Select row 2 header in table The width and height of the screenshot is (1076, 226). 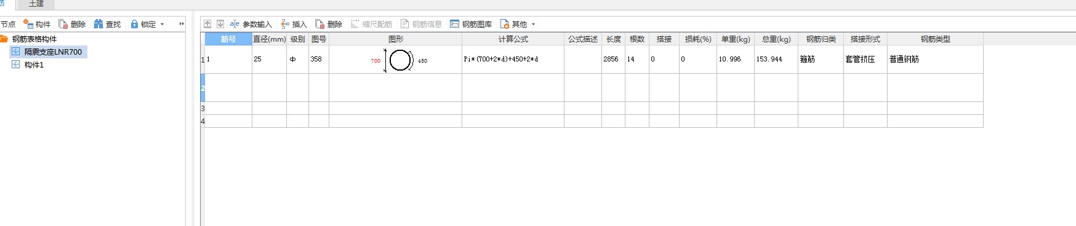[203, 88]
